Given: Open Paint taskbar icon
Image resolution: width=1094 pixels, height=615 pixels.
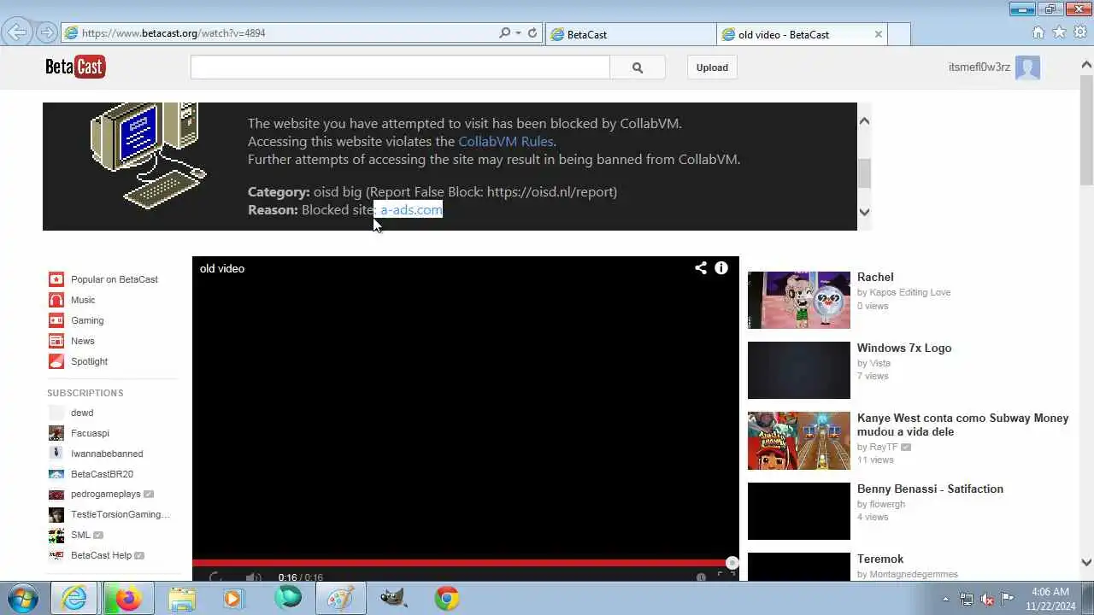Looking at the screenshot, I should pyautogui.click(x=340, y=598).
